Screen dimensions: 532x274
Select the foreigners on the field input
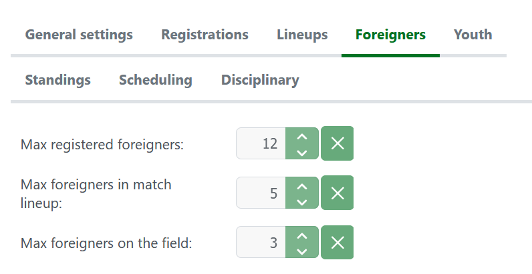click(261, 243)
